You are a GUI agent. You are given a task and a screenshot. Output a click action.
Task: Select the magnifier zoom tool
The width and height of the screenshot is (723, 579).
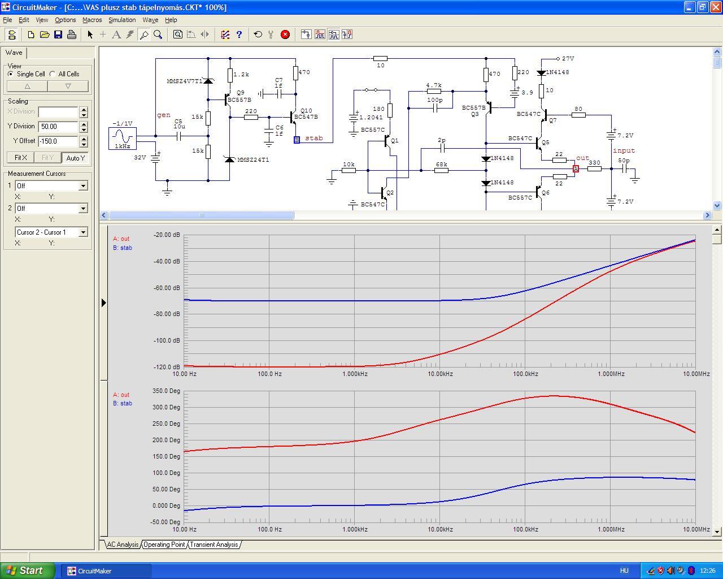pyautogui.click(x=158, y=34)
